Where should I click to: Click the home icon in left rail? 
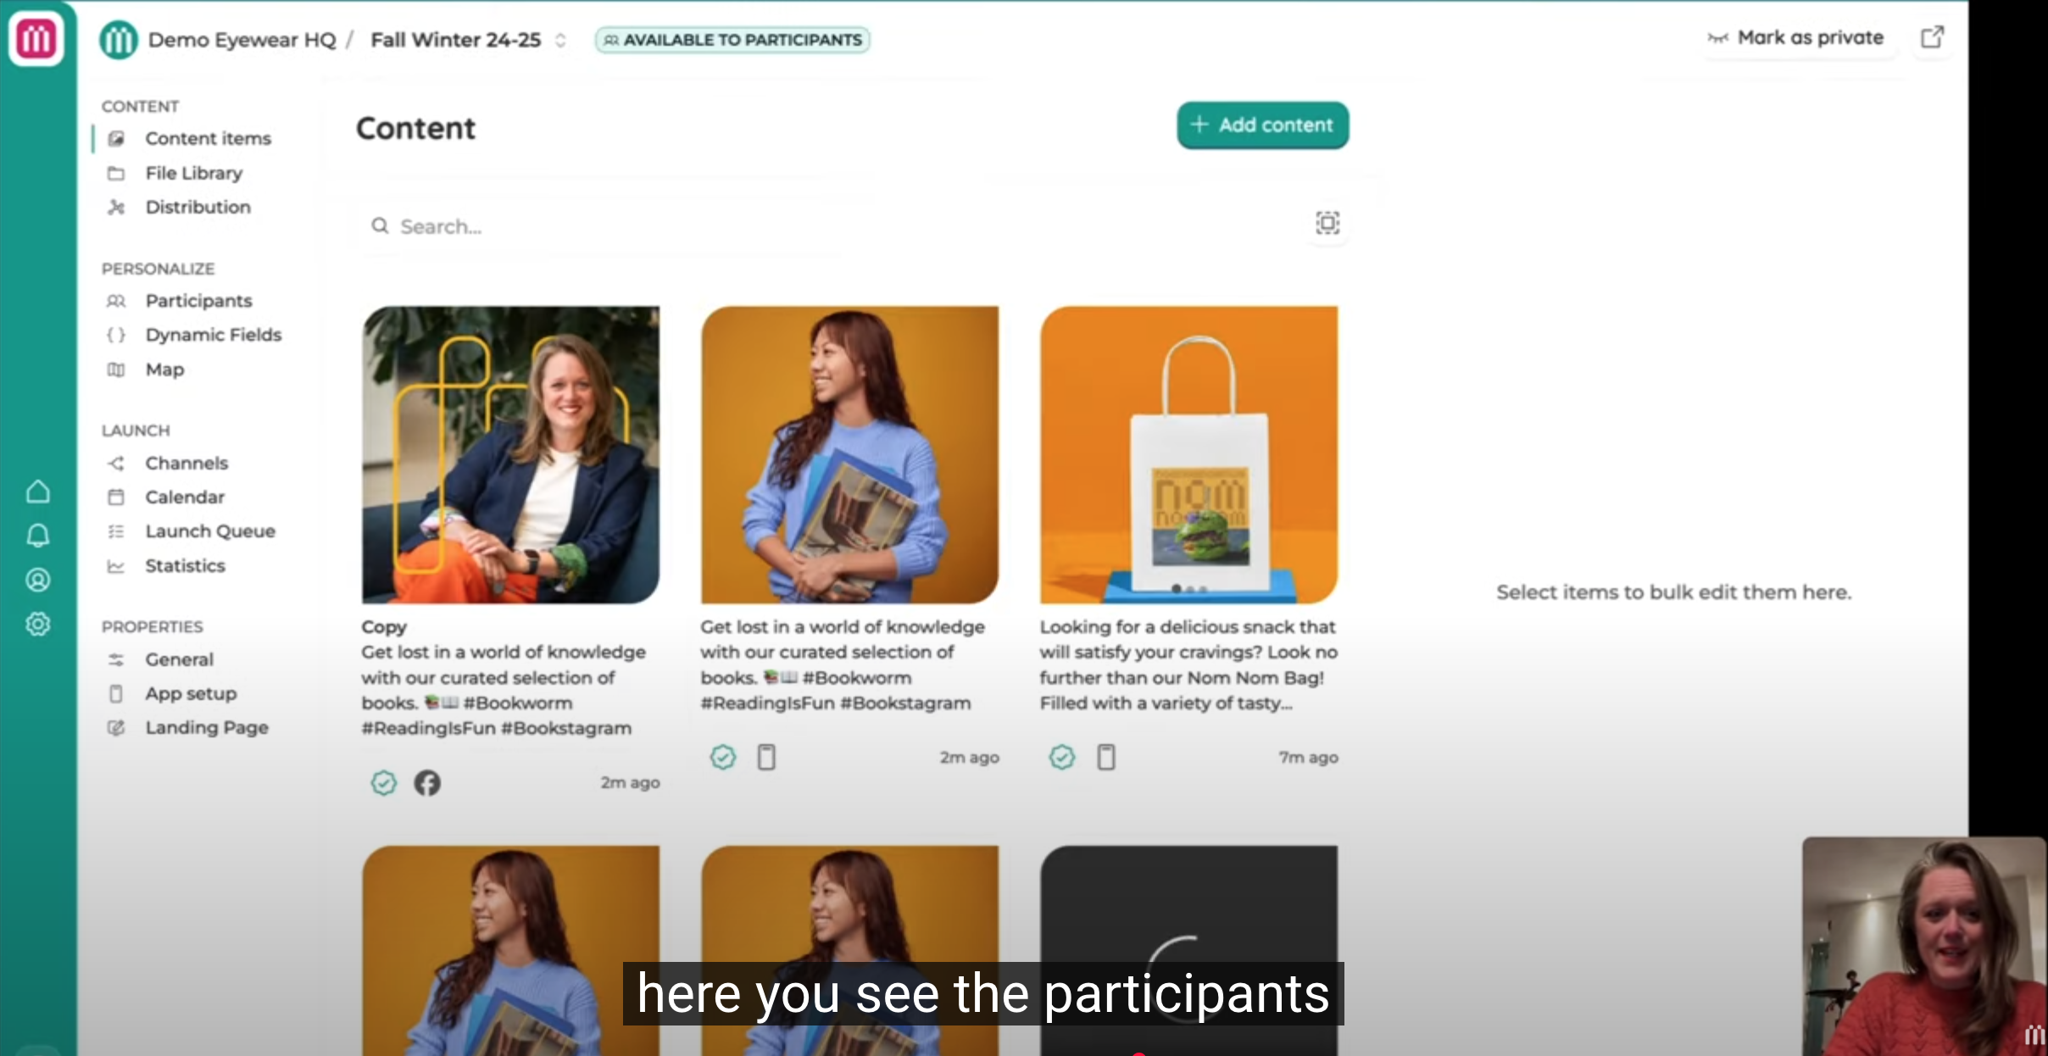pyautogui.click(x=38, y=492)
